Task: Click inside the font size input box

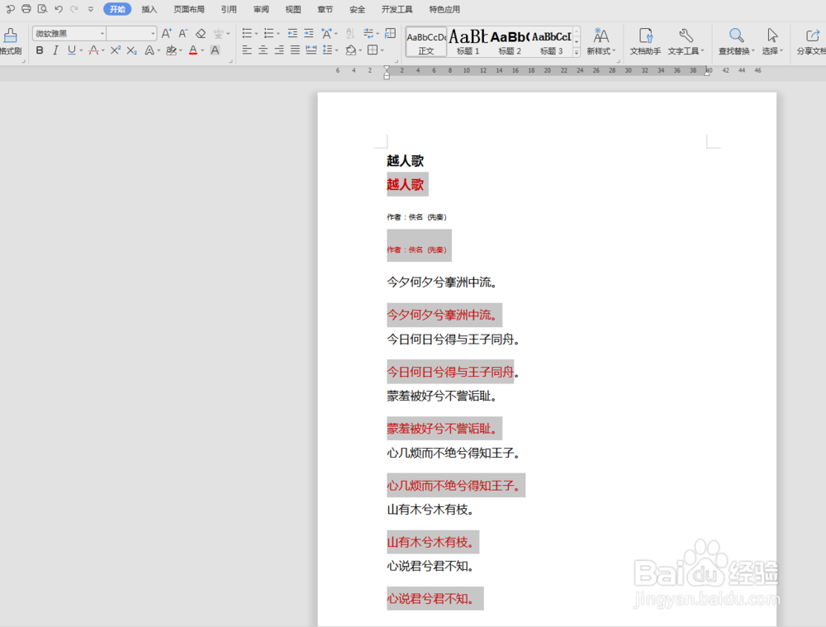Action: point(131,32)
